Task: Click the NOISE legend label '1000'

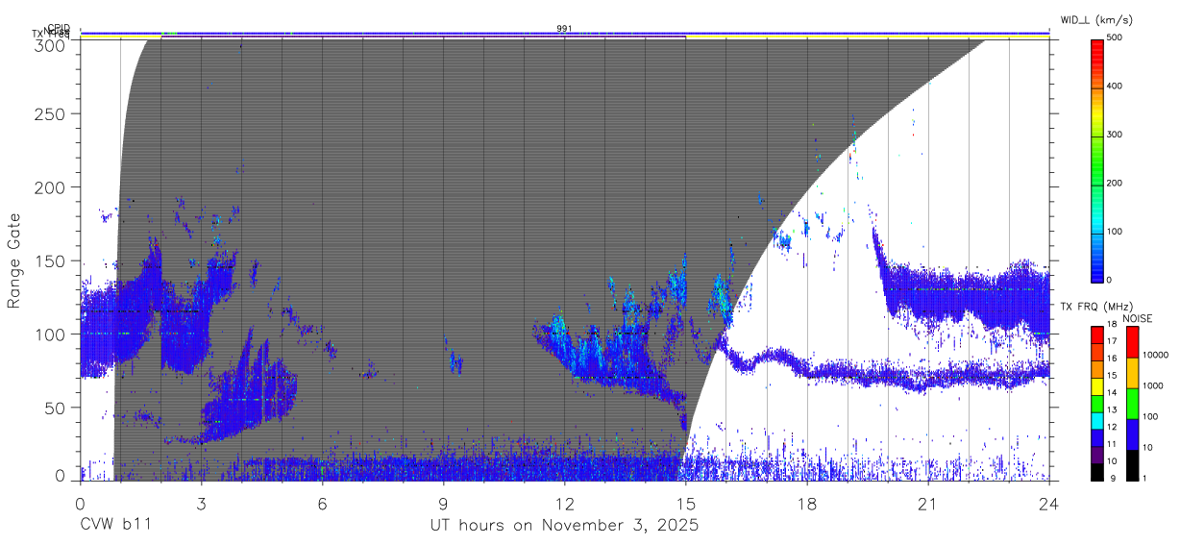Action: (1152, 385)
